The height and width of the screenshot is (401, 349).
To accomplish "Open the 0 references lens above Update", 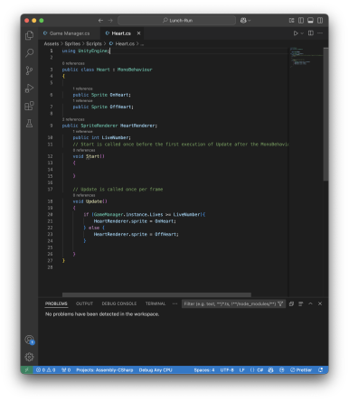I will click(84, 195).
